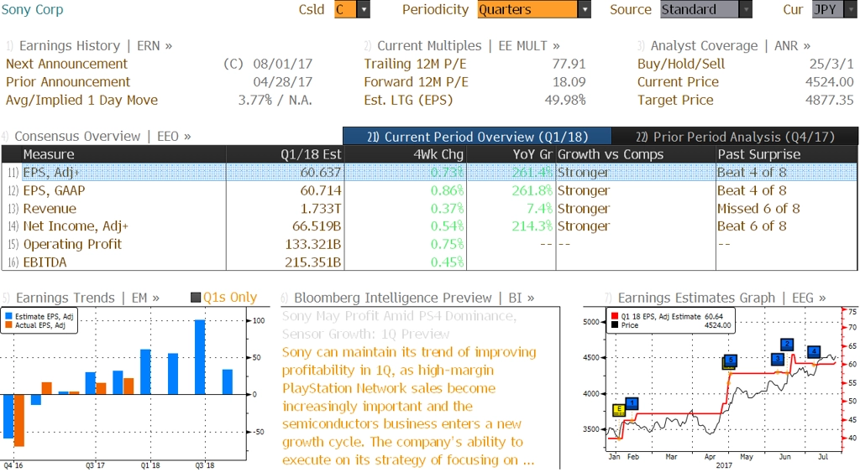The width and height of the screenshot is (860, 472).
Task: Click the Sony Corp security name
Action: click(33, 10)
